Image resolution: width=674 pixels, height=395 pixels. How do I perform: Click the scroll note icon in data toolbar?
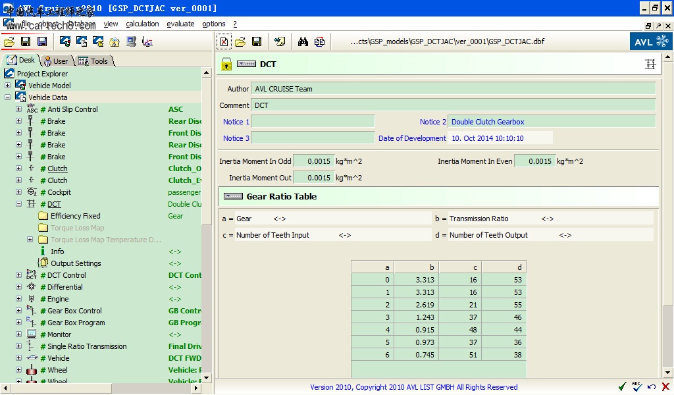pos(280,41)
